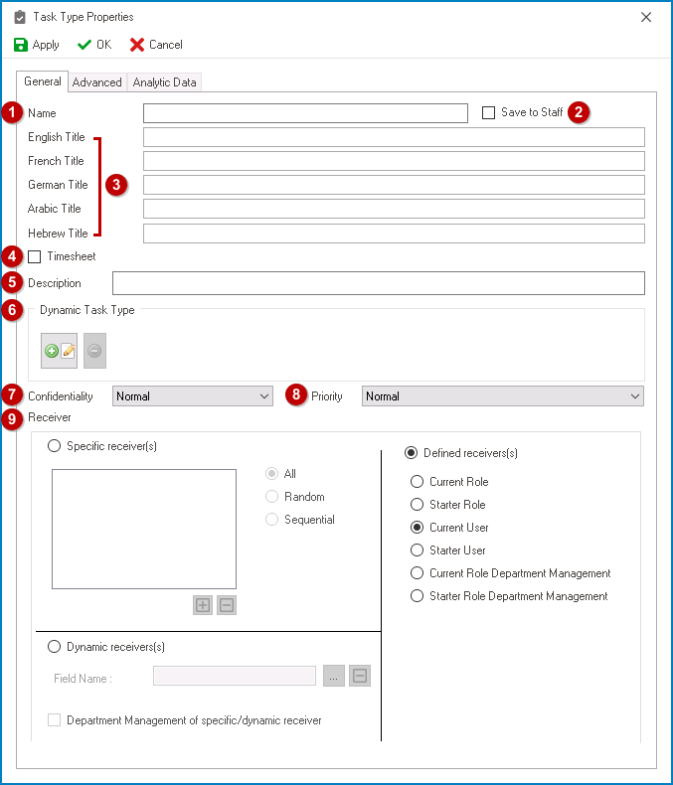Click the Cancel button label
Viewport: 673px width, 785px height.
[x=166, y=45]
